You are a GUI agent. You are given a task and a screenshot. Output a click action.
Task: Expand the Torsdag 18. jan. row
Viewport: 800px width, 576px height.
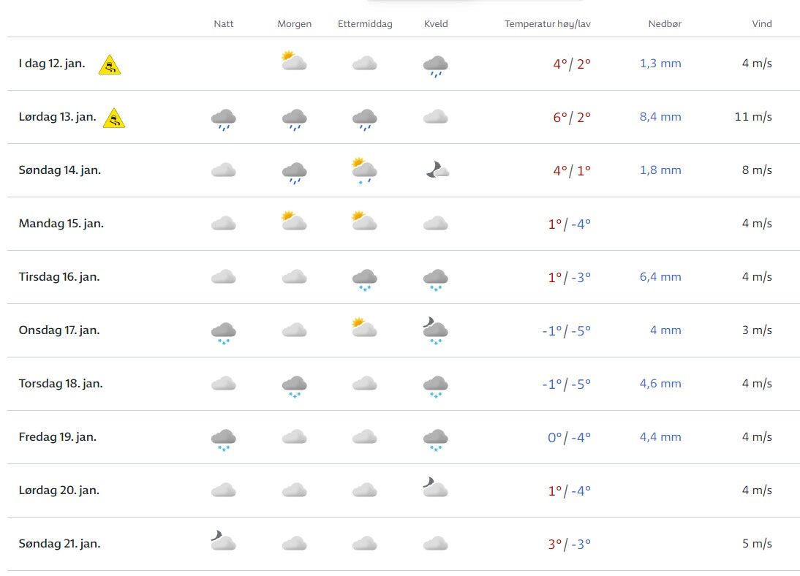[61, 384]
